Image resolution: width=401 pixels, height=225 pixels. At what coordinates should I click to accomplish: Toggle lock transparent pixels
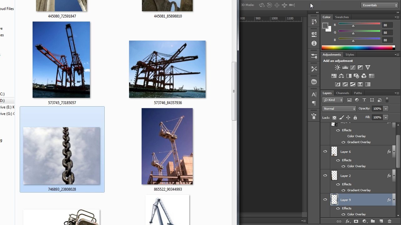[334, 117]
